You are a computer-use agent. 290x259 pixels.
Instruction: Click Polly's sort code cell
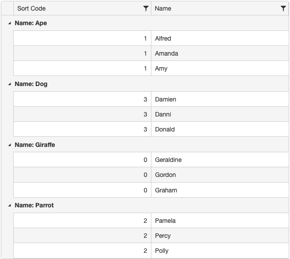click(x=82, y=251)
